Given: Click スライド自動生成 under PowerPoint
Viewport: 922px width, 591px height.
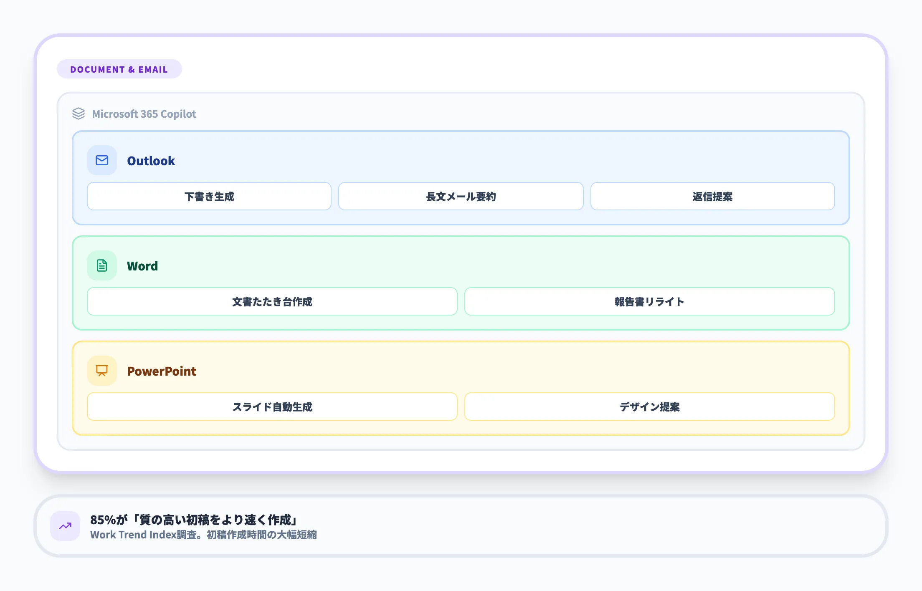Looking at the screenshot, I should [x=273, y=407].
